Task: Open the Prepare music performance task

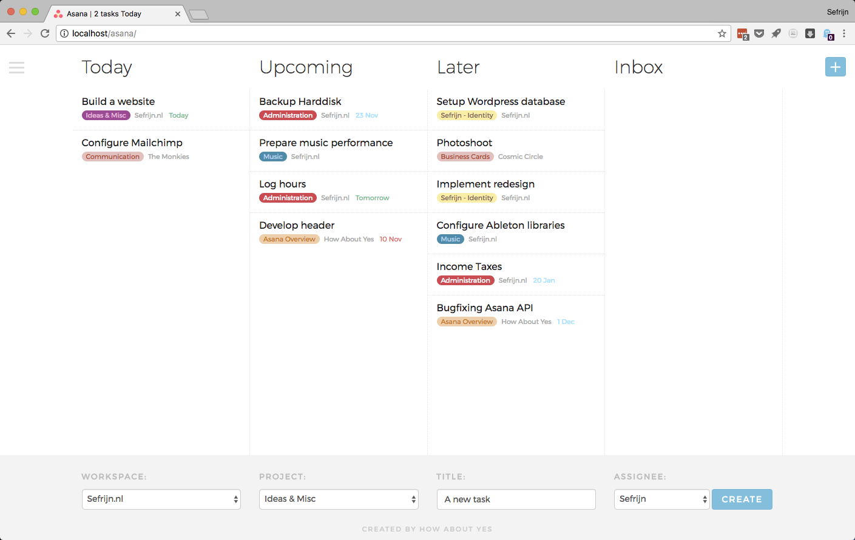Action: (x=326, y=143)
